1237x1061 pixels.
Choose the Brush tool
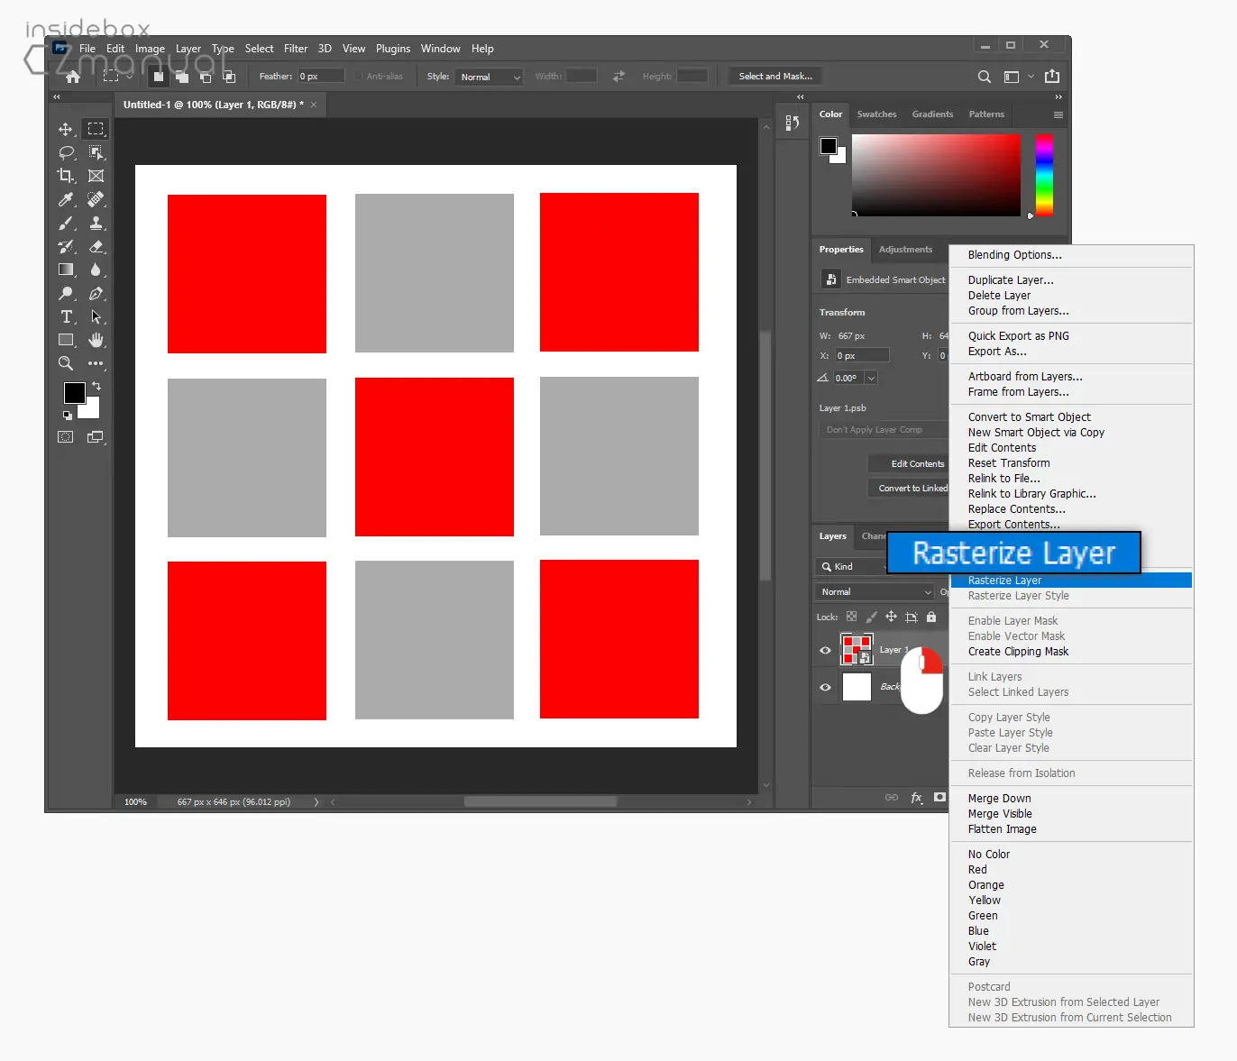click(x=66, y=223)
